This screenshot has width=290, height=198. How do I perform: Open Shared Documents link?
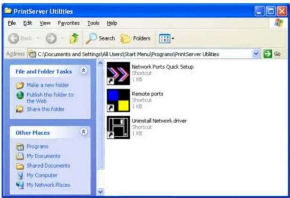click(48, 166)
